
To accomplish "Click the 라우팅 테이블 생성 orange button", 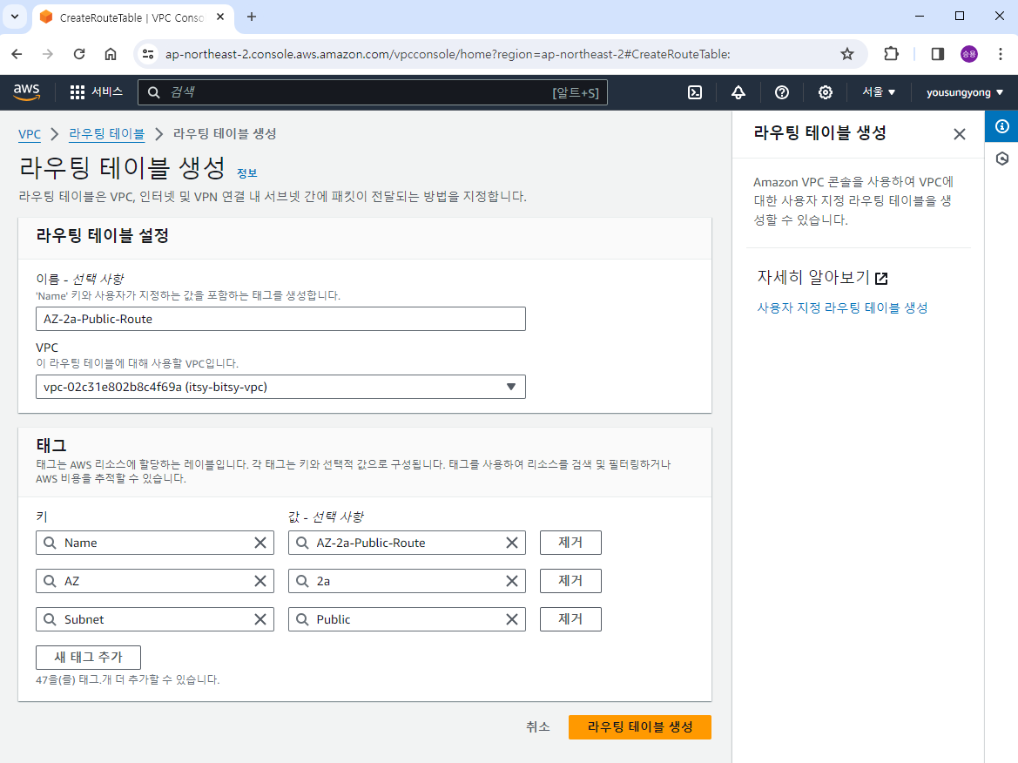I will click(639, 727).
